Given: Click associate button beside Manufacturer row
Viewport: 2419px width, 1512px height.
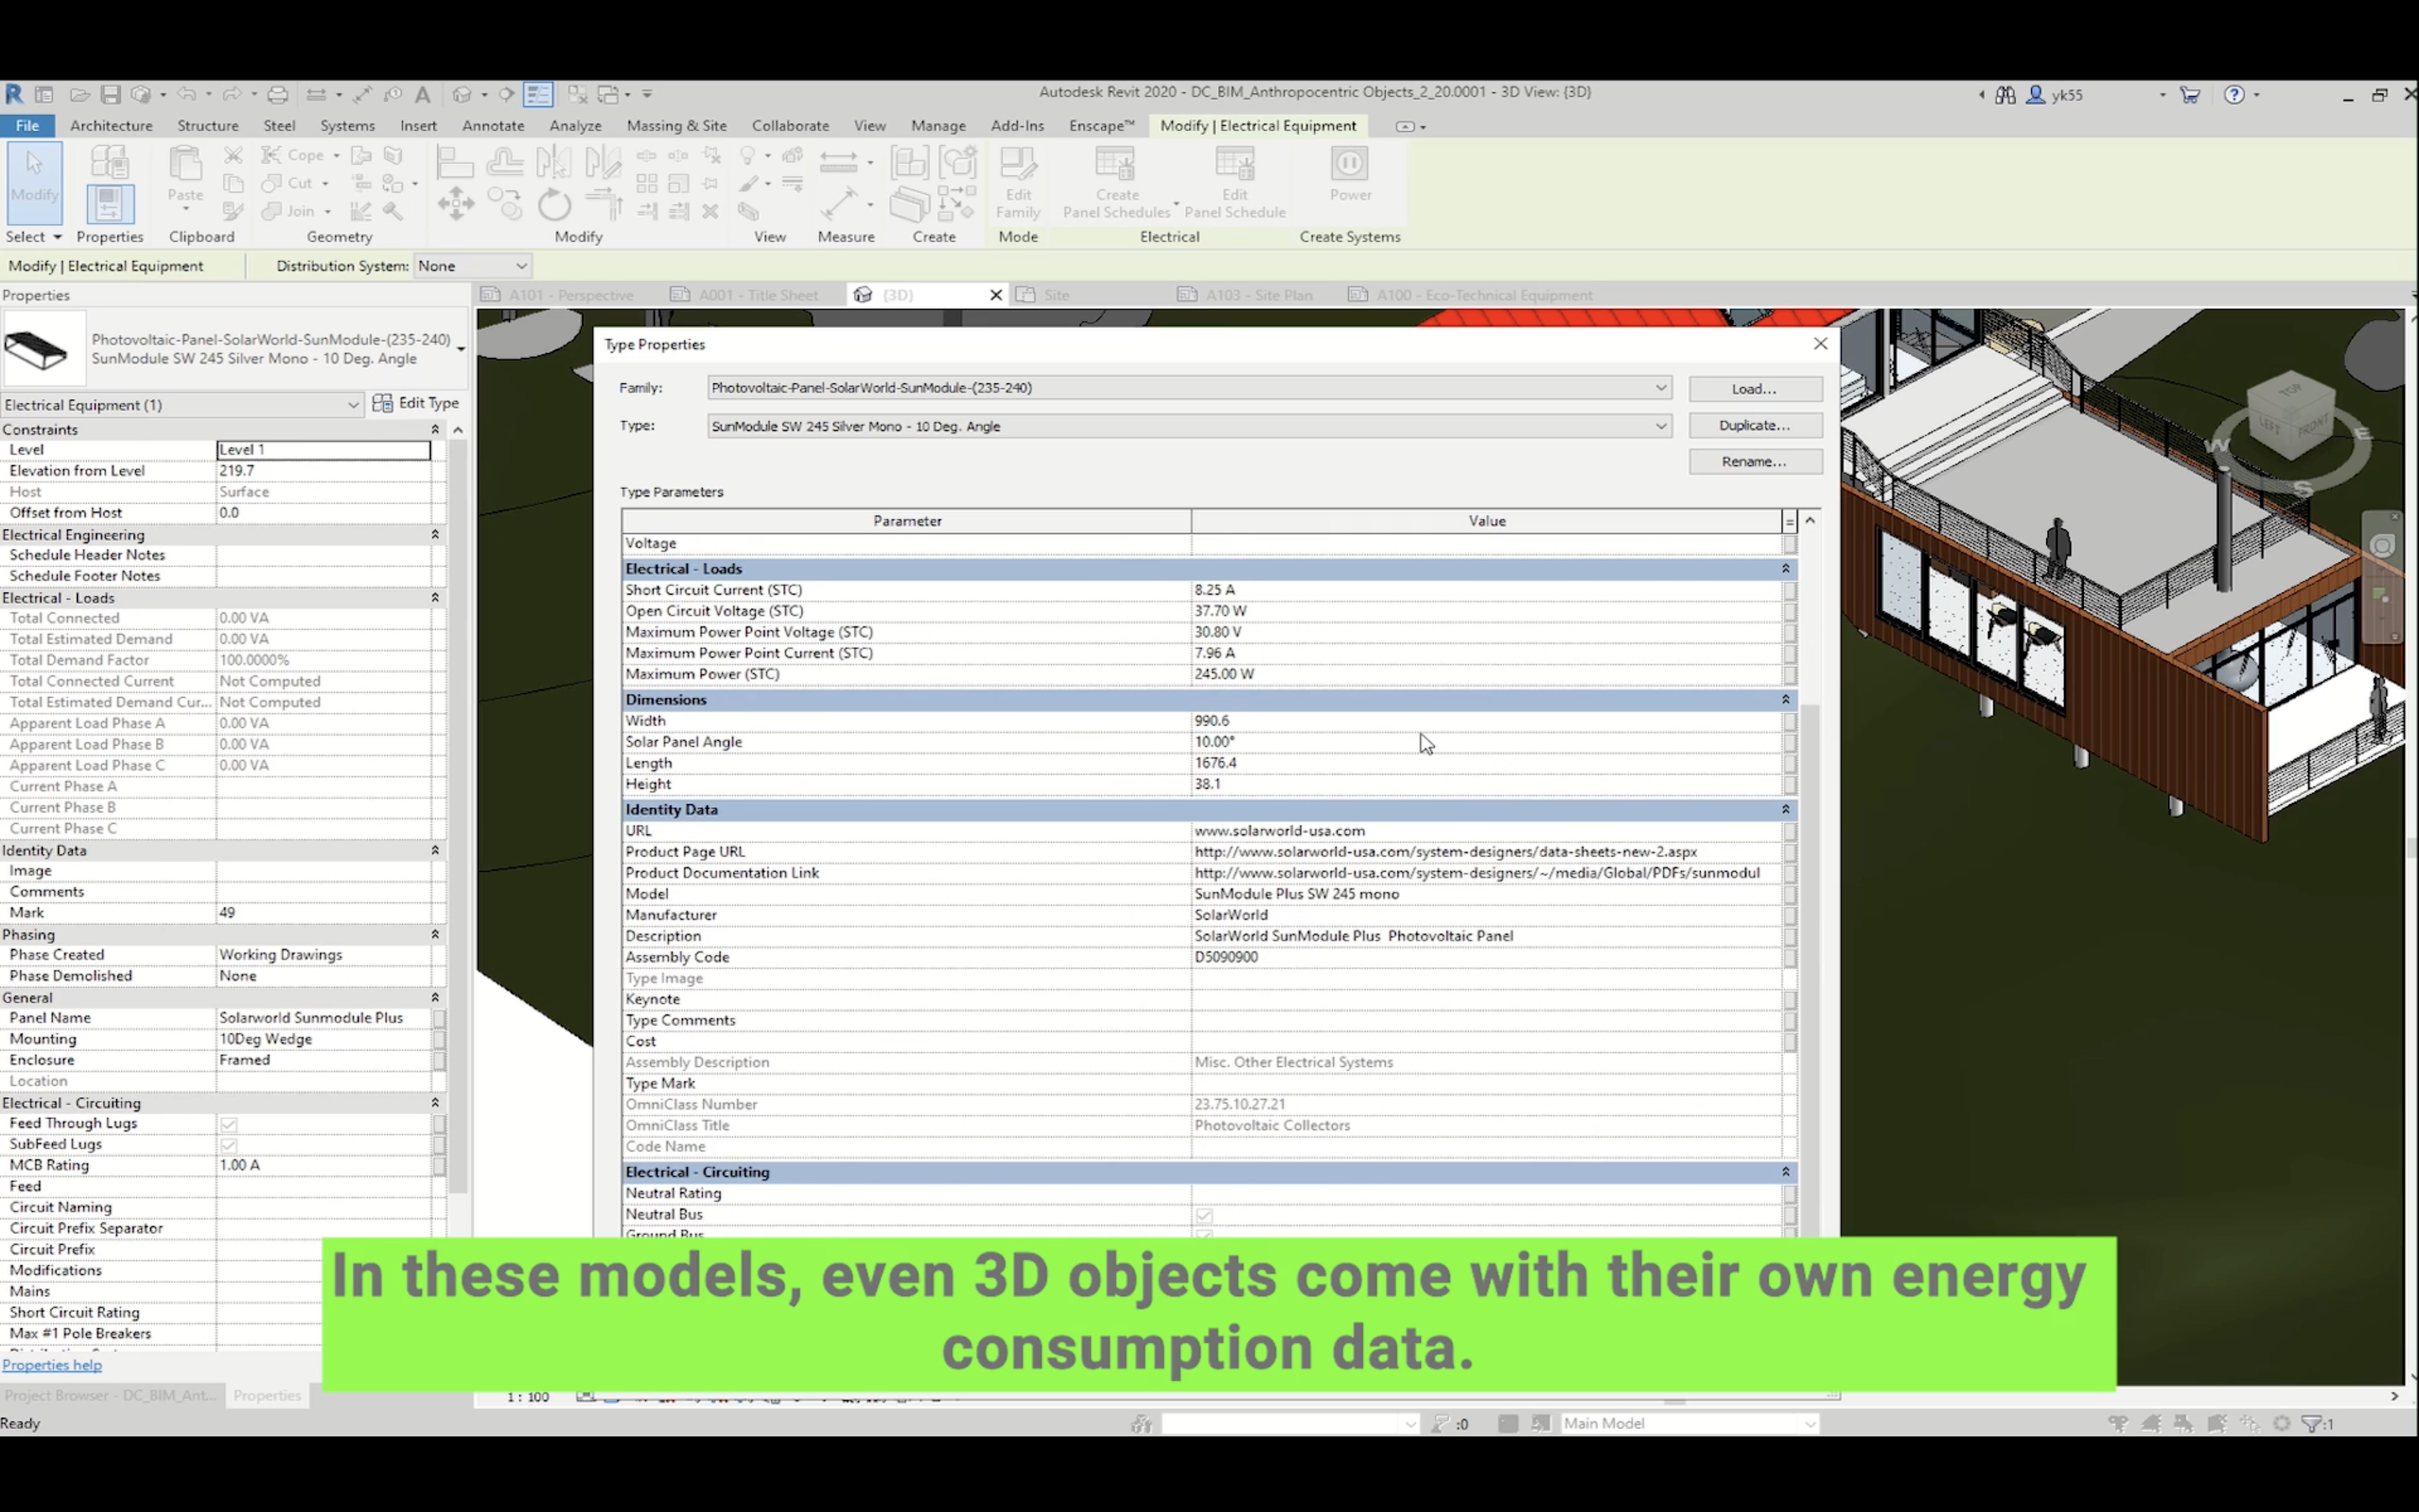Looking at the screenshot, I should pos(1789,915).
